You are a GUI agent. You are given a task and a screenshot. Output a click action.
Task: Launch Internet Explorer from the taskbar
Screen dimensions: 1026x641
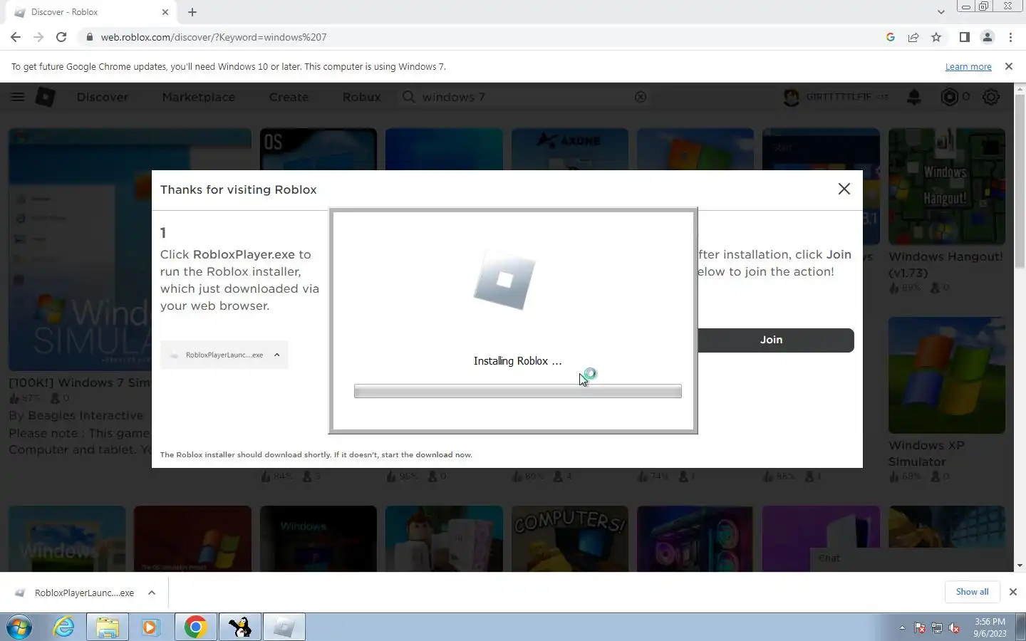pos(64,627)
